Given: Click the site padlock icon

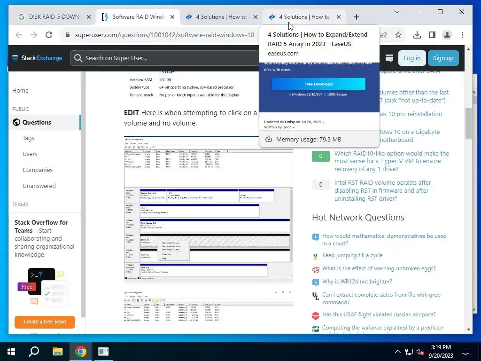Looking at the screenshot, I should click(x=68, y=35).
